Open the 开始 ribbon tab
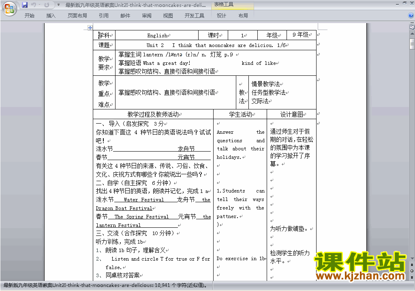This screenshot has width=415, height=291. (29, 16)
